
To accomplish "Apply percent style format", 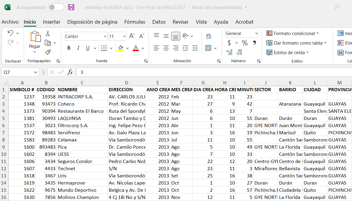I will pyautogui.click(x=245, y=43).
